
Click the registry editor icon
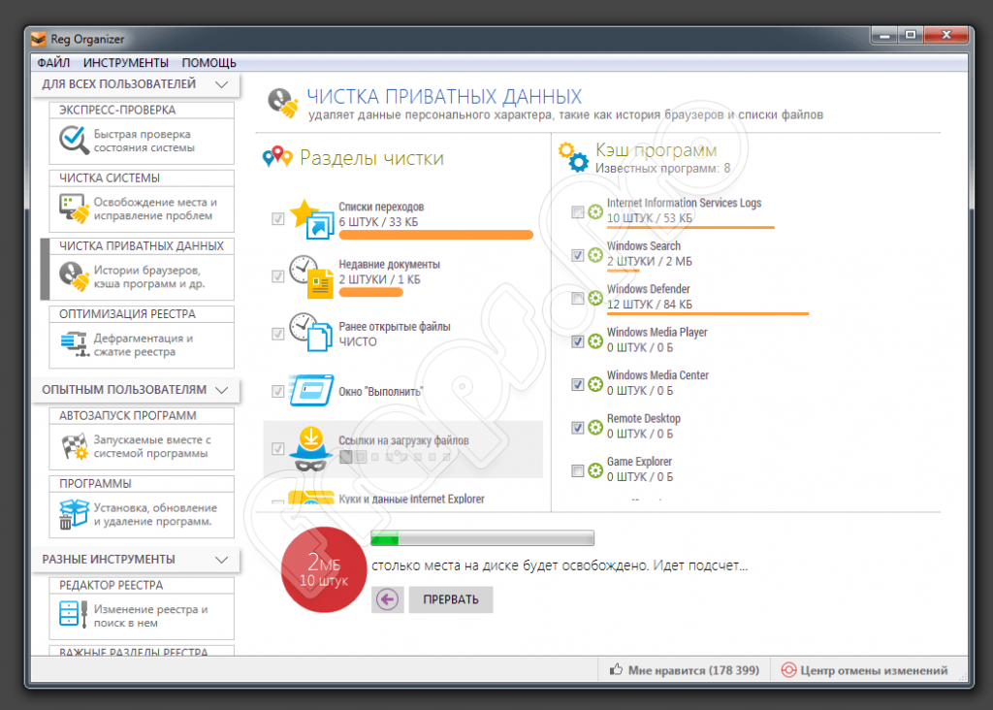72,612
